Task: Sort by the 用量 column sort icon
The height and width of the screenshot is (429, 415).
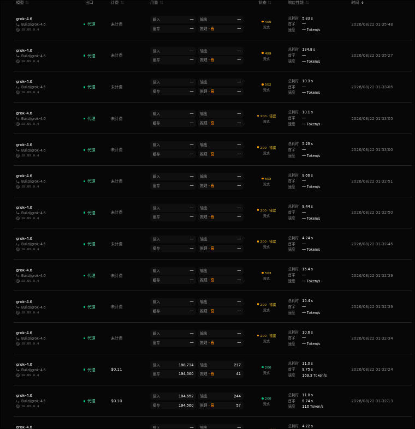Action: [x=162, y=3]
